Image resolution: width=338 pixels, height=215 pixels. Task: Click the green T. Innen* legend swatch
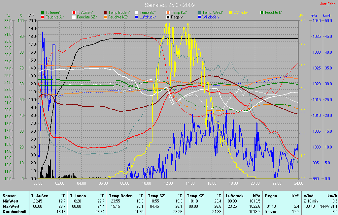[x=43, y=13]
